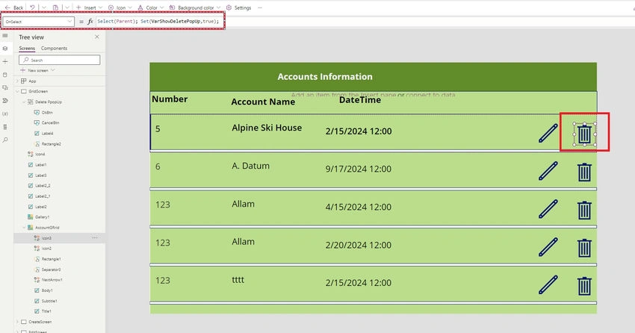Click the pencil edit icon for Alpine Ski House
This screenshot has width=635, height=333.
548,133
